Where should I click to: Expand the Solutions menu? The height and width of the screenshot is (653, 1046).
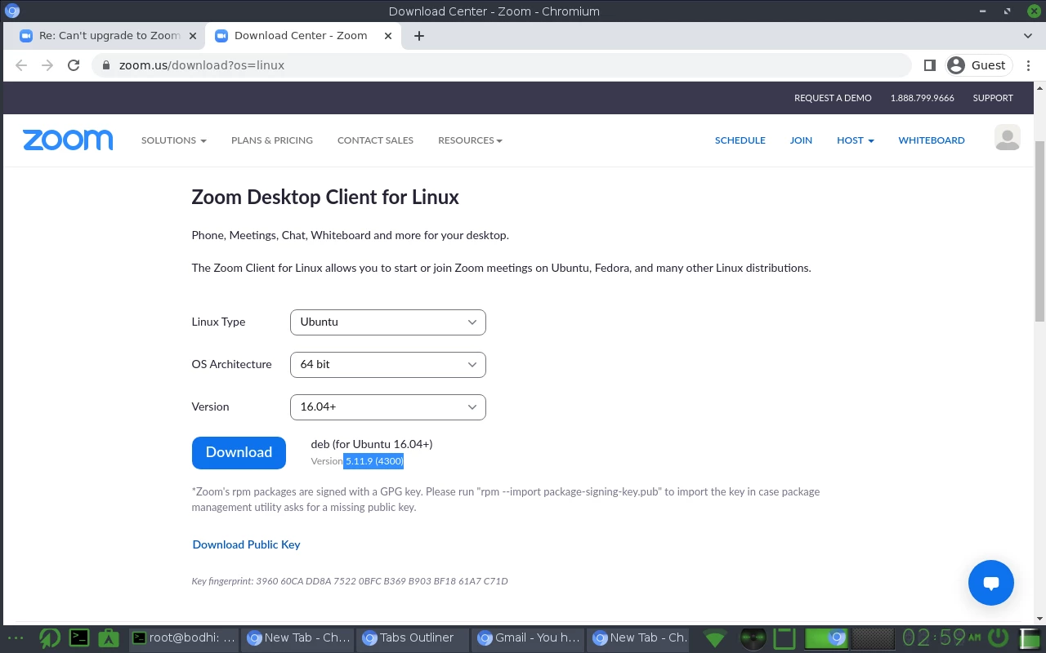point(173,140)
